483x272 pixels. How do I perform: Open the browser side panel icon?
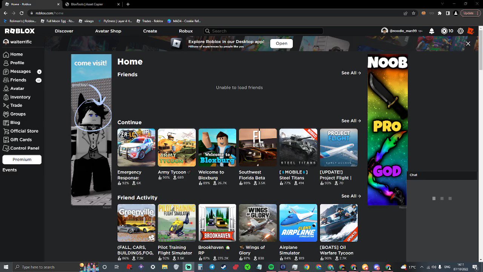pyautogui.click(x=448, y=13)
